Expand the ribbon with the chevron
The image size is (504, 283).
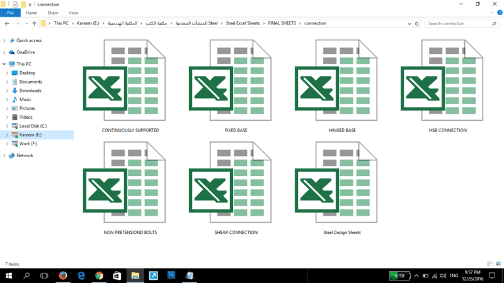[x=491, y=13]
